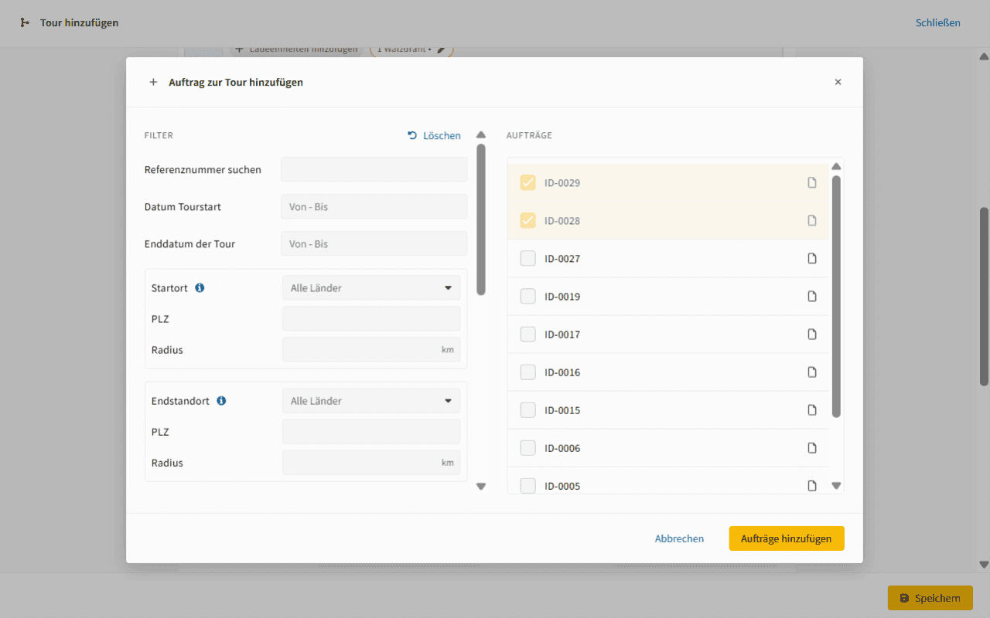Reset filters with Löschen link
This screenshot has height=618, width=990.
point(434,136)
